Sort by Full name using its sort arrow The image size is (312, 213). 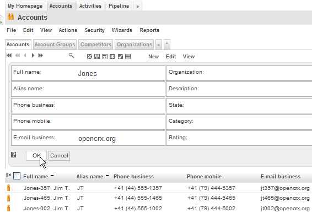coord(52,176)
